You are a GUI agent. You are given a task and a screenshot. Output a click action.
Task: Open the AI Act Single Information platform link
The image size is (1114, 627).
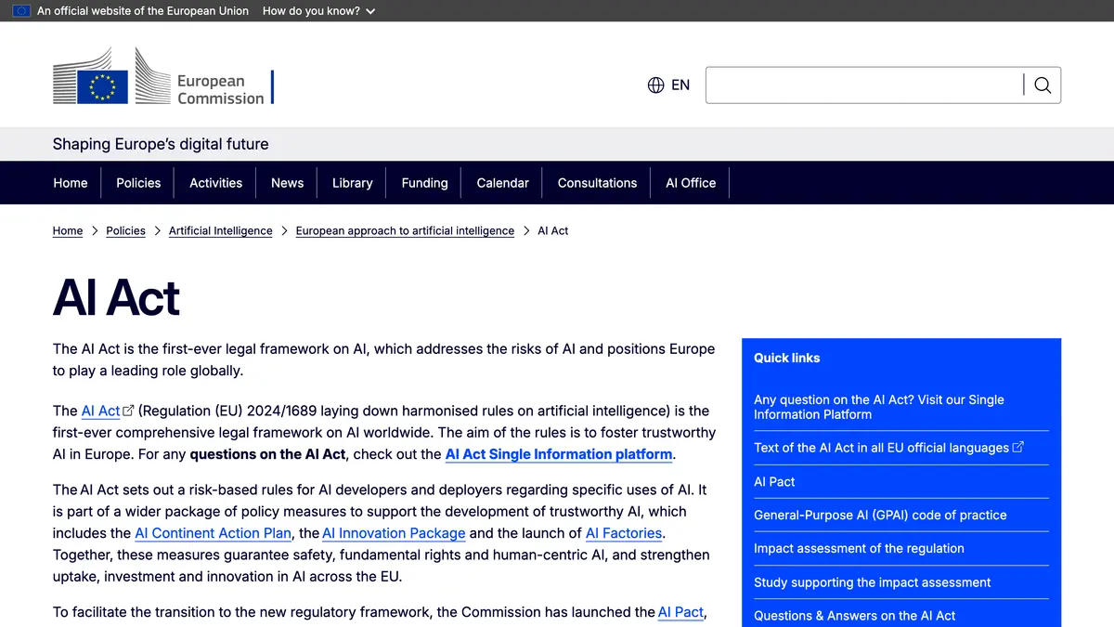tap(559, 454)
